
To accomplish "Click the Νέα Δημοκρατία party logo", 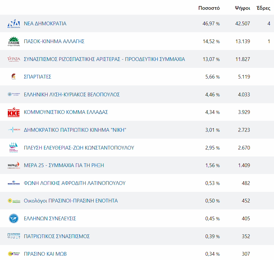I will 13,24.
